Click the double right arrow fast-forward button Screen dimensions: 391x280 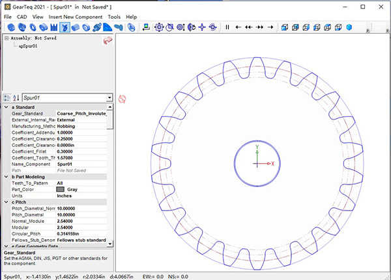point(261,27)
